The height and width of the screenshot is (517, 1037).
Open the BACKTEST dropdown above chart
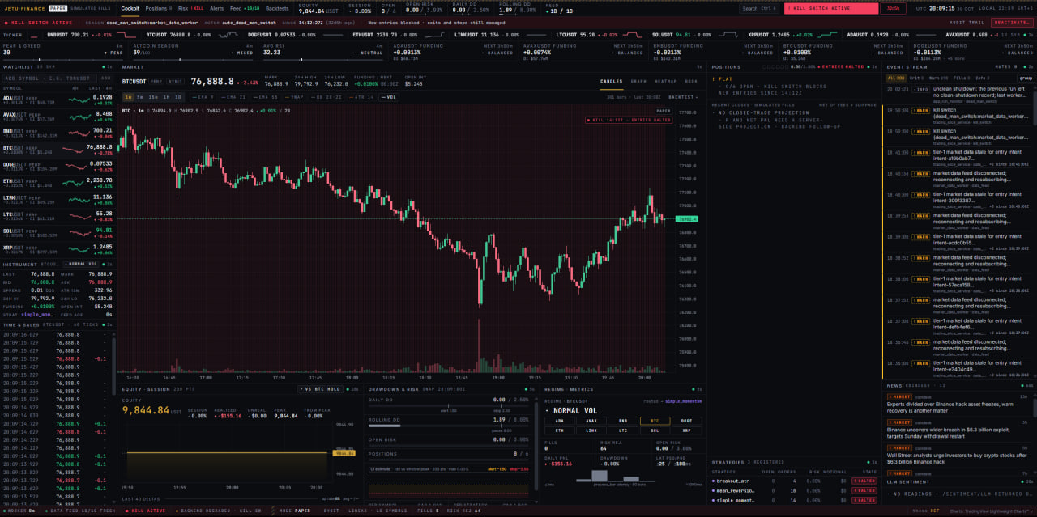pos(685,96)
